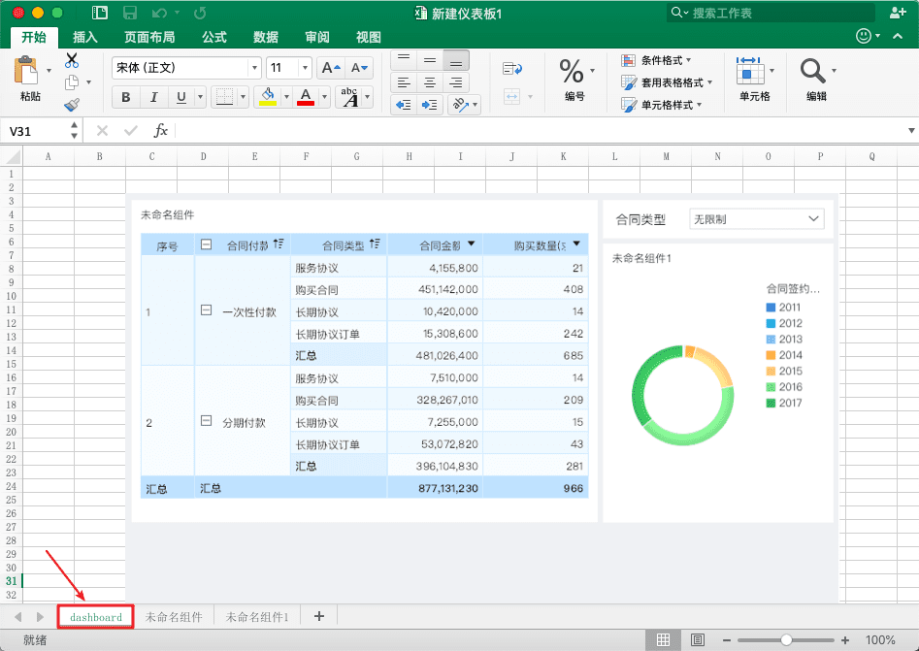The height and width of the screenshot is (651, 919).
Task: Click the Wrap Text icon
Action: tap(512, 68)
